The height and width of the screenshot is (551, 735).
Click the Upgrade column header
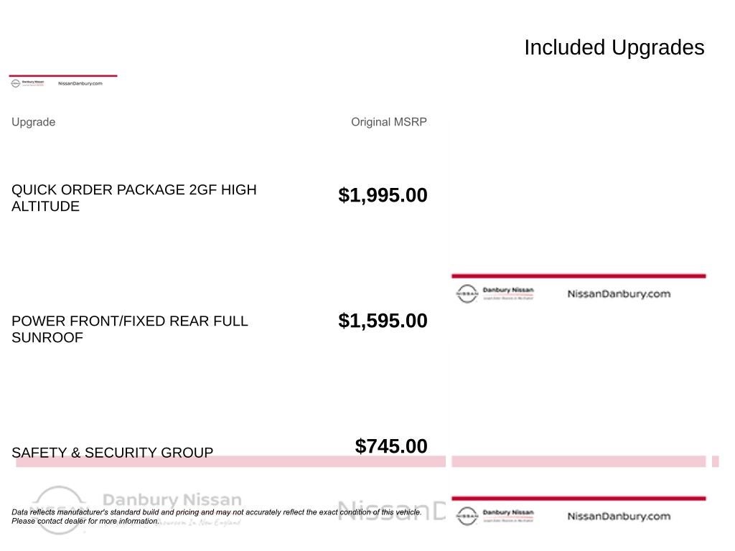pyautogui.click(x=33, y=122)
